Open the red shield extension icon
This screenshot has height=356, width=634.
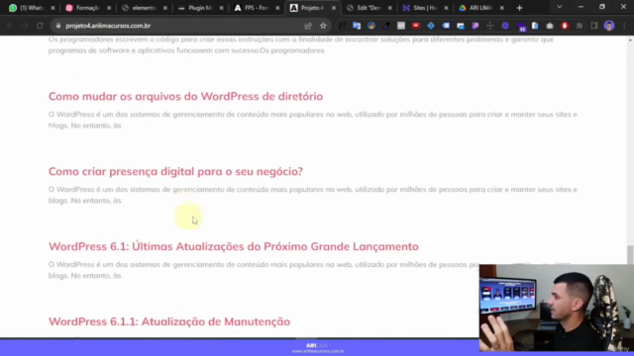[x=565, y=26]
